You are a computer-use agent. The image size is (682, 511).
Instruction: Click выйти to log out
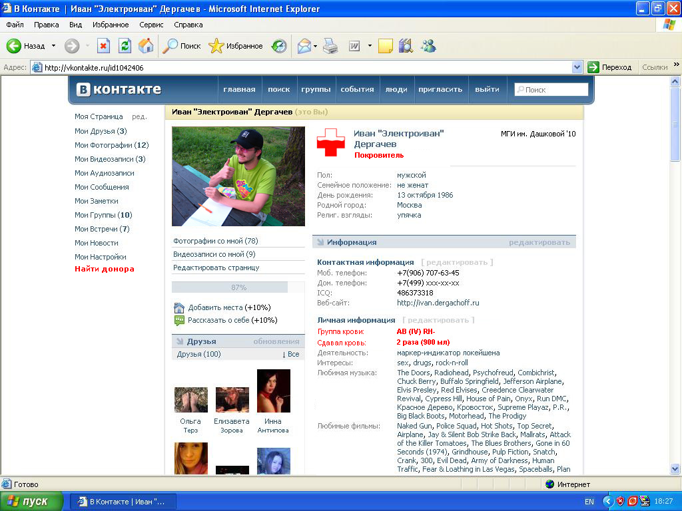(487, 89)
